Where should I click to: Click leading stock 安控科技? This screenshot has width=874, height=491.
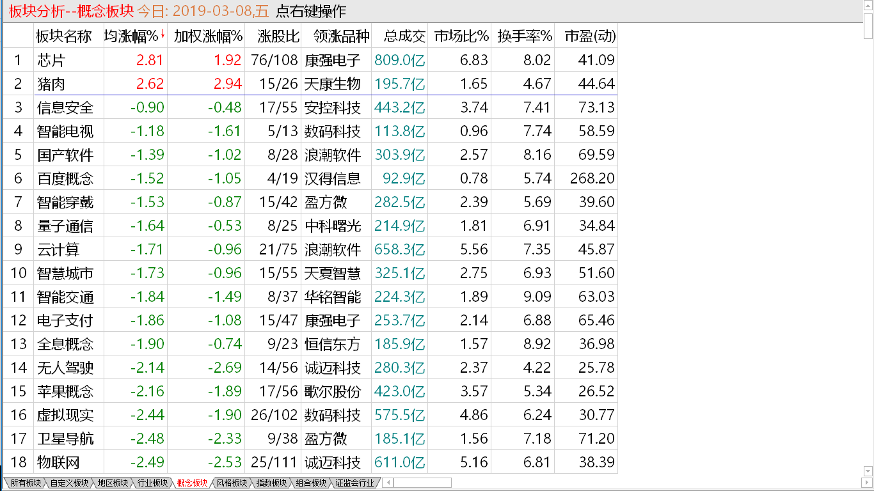(x=333, y=107)
